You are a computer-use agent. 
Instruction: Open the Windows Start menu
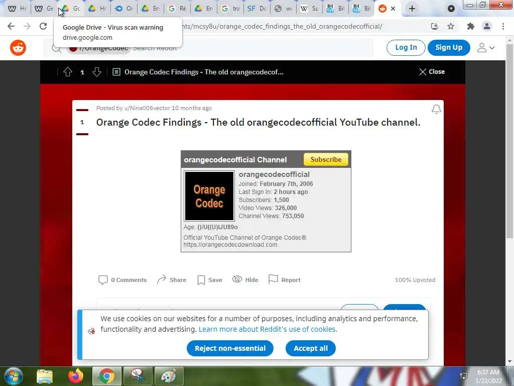[14, 376]
